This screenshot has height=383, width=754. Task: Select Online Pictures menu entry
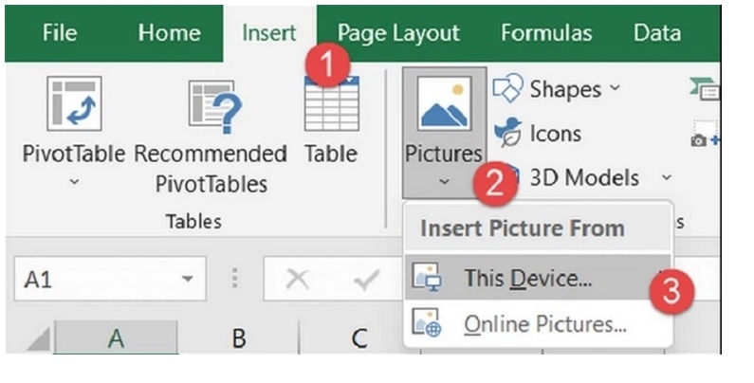coord(544,324)
